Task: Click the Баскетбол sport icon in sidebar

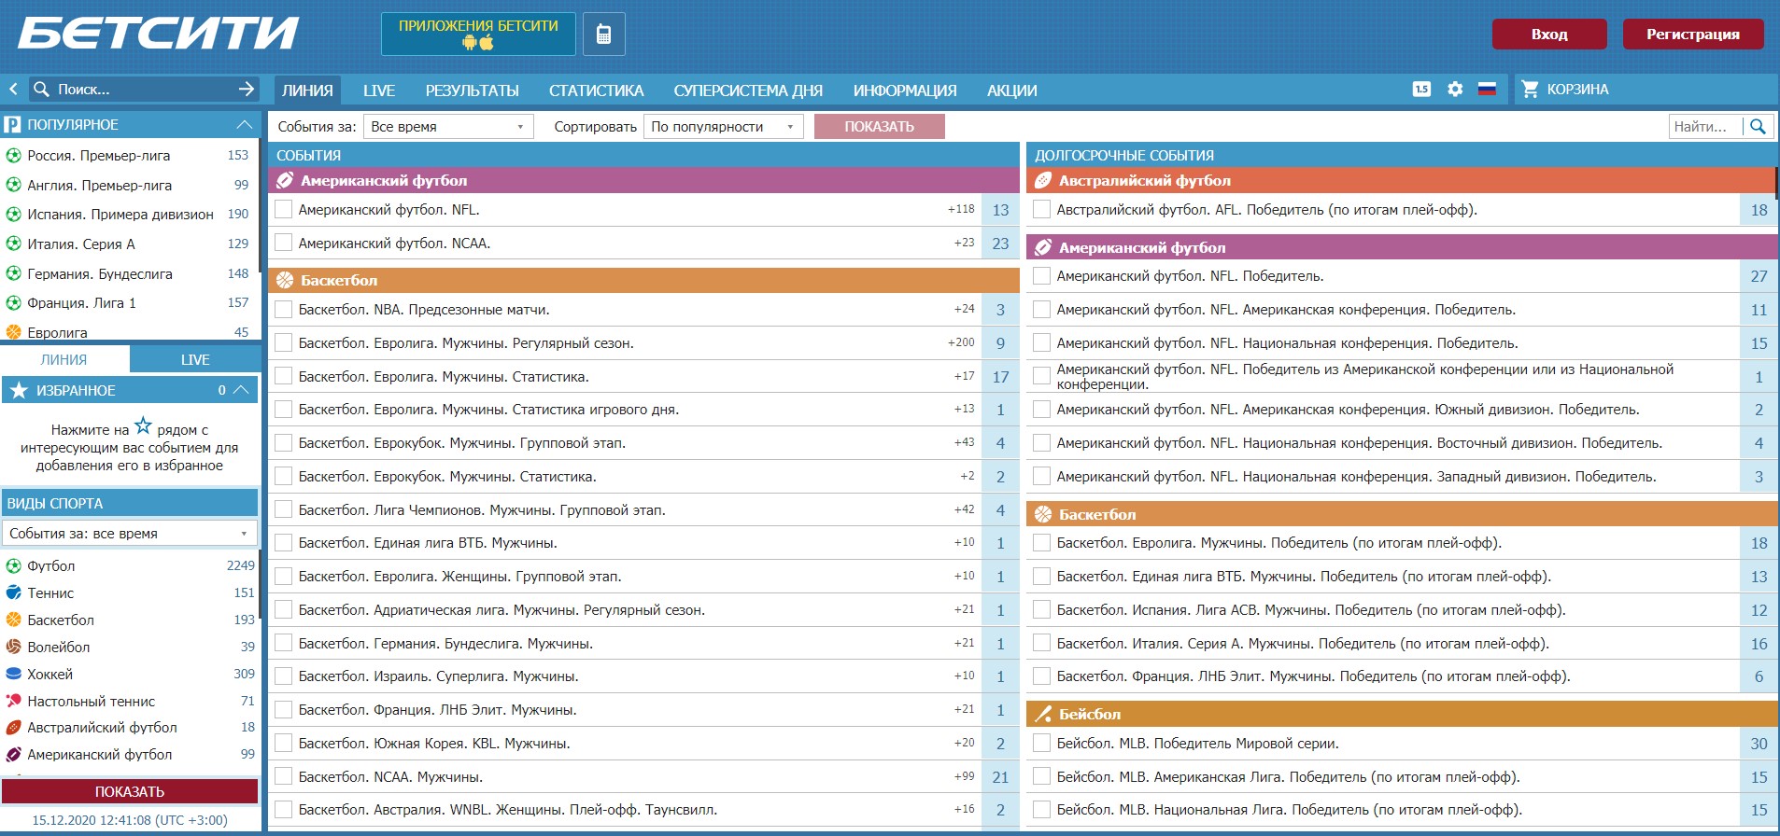Action: tap(14, 620)
